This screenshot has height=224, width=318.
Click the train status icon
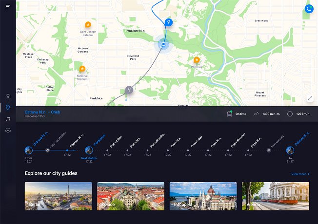[x=229, y=113]
